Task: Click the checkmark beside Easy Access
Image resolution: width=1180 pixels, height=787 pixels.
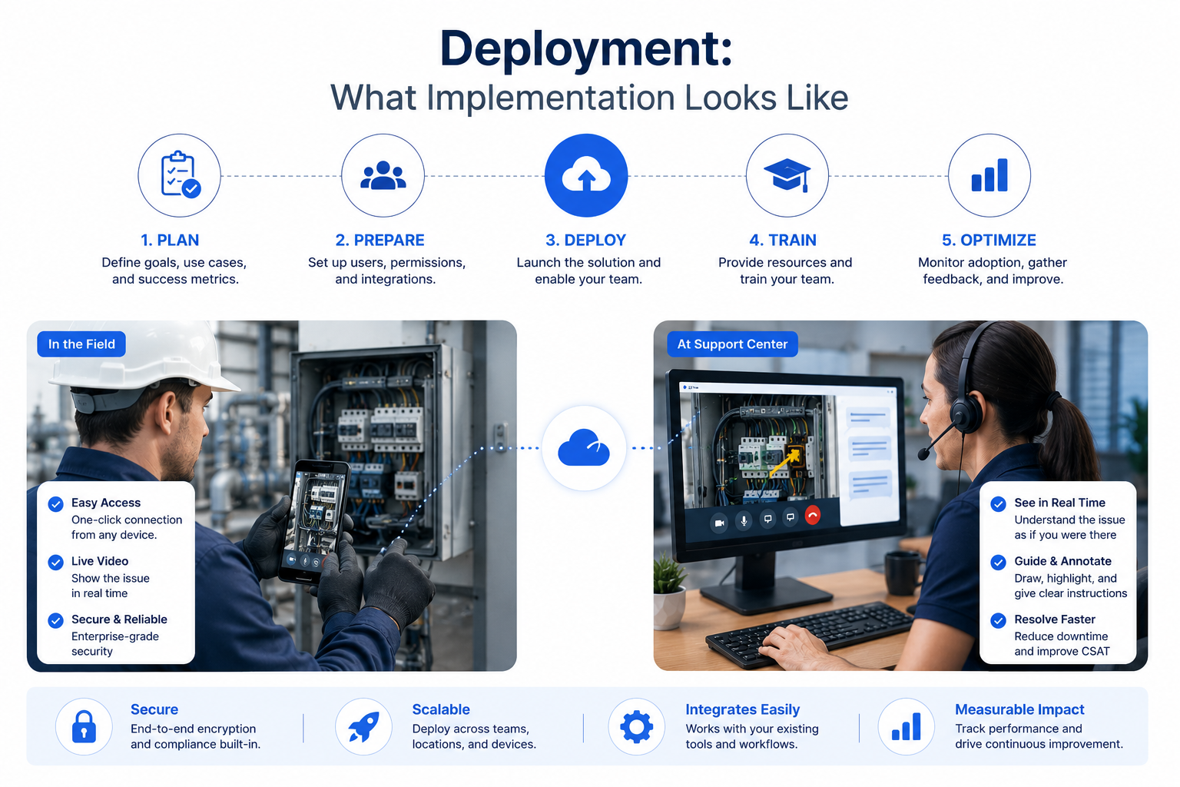Action: tap(56, 504)
